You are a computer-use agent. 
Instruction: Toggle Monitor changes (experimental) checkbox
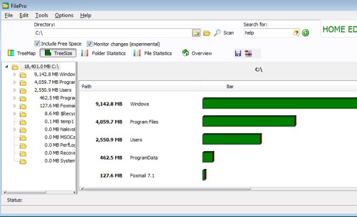[x=89, y=44]
